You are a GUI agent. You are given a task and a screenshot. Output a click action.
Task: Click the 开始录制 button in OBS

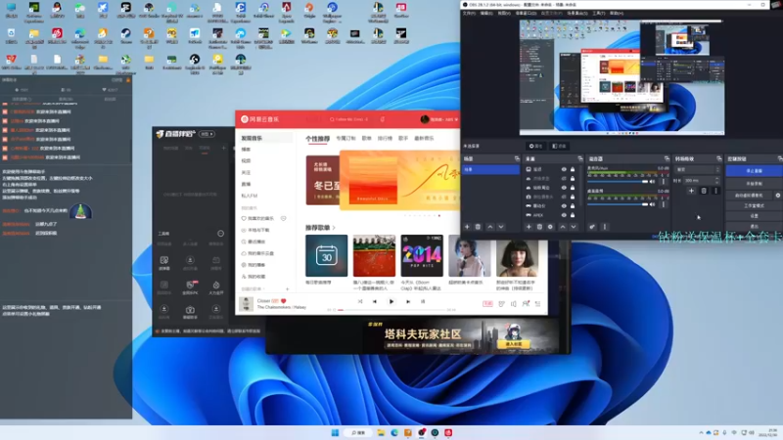click(754, 184)
